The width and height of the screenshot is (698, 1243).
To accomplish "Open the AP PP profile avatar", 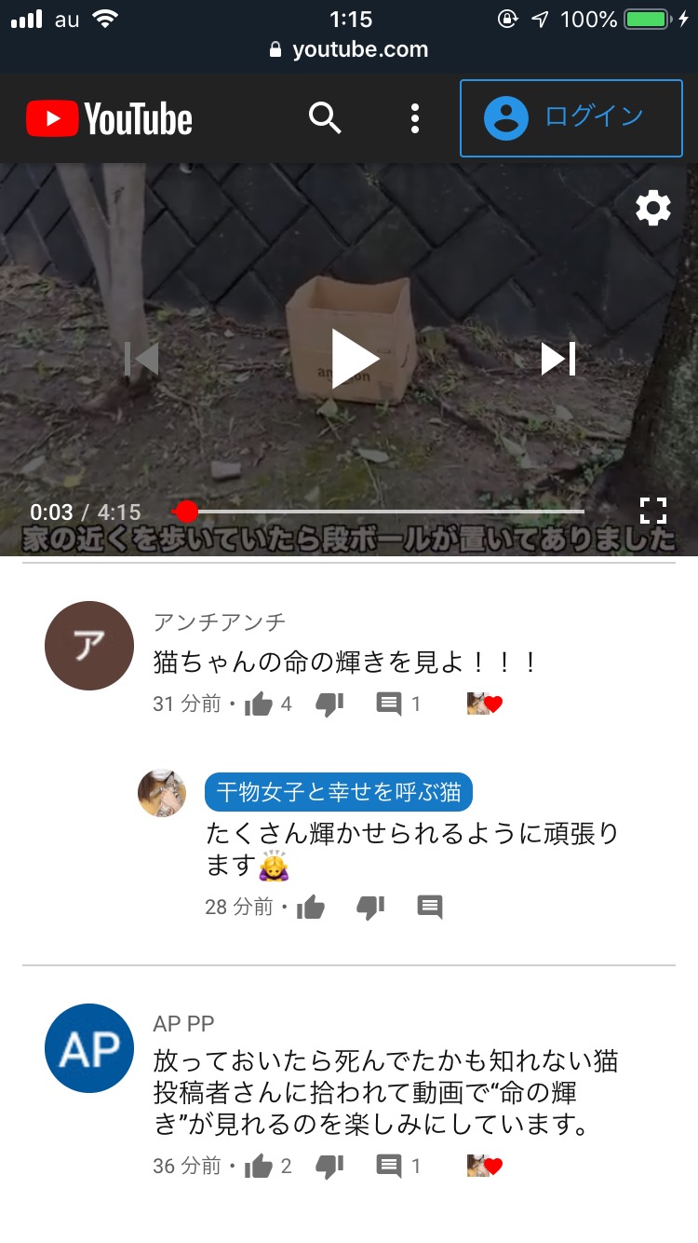I will coord(89,1048).
